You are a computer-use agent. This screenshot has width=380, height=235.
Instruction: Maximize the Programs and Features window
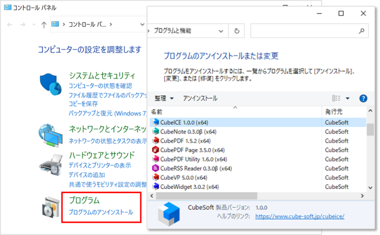[x=341, y=13]
